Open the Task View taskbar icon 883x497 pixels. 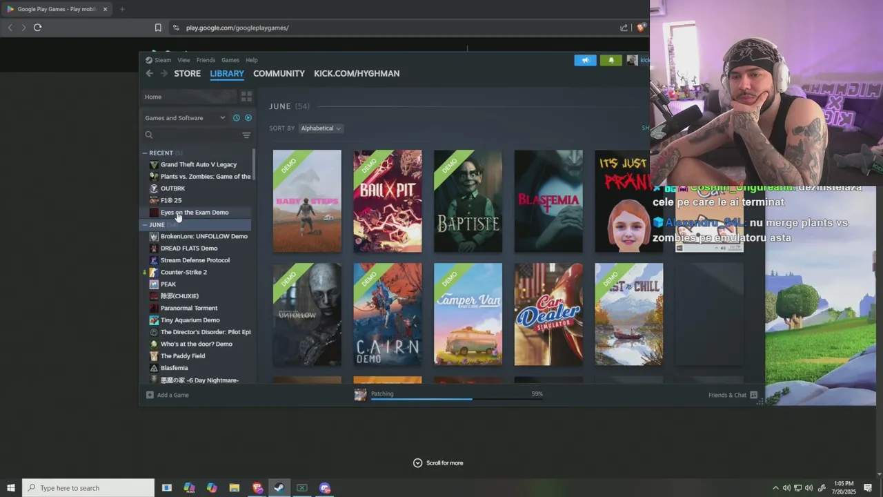pyautogui.click(x=166, y=488)
